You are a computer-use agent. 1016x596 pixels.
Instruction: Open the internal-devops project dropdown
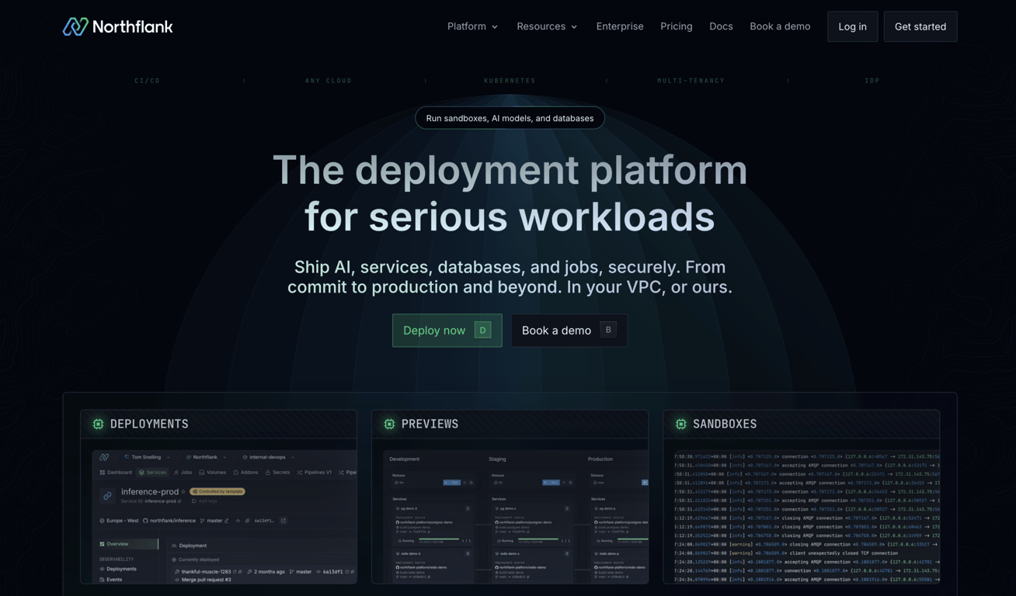click(268, 457)
